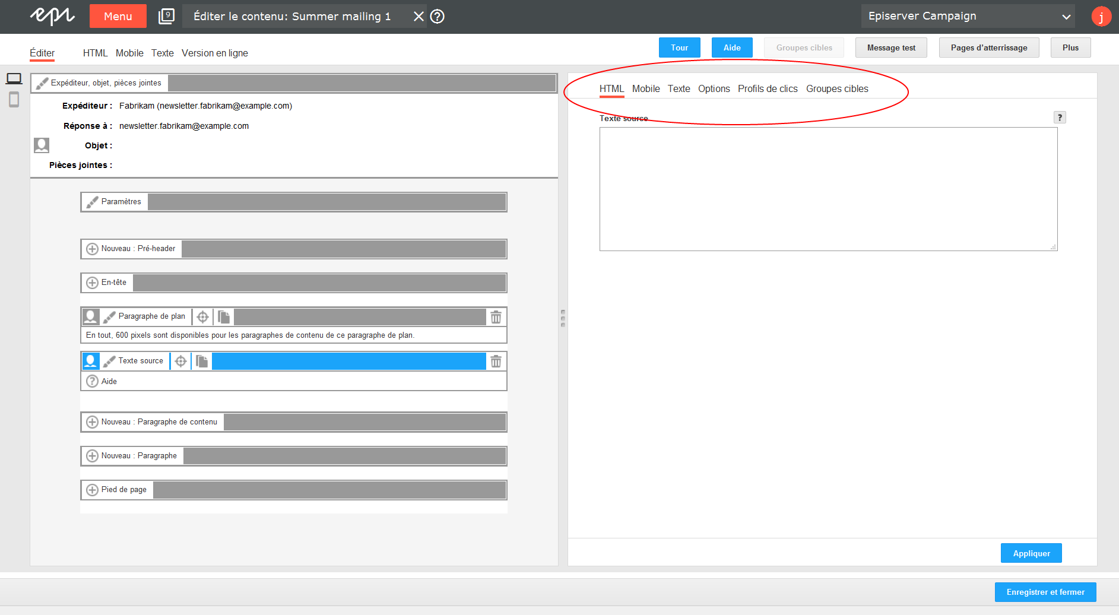Image resolution: width=1119 pixels, height=615 pixels.
Task: Click textarea resize grip in Texte source field
Action: pyautogui.click(x=1054, y=247)
